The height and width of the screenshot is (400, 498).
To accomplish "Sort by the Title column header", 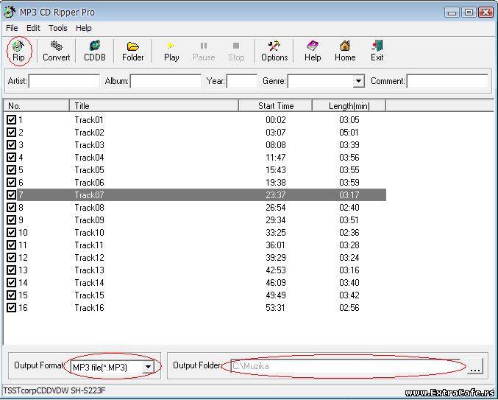I will click(154, 106).
